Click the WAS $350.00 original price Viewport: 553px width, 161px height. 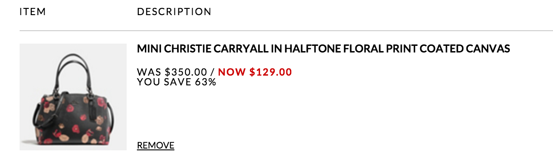tap(172, 72)
